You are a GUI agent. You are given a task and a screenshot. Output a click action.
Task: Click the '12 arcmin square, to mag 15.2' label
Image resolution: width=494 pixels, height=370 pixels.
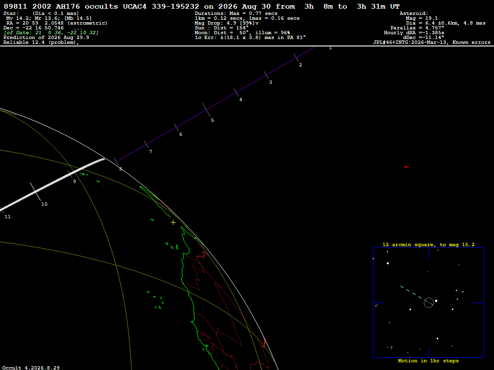click(x=428, y=244)
